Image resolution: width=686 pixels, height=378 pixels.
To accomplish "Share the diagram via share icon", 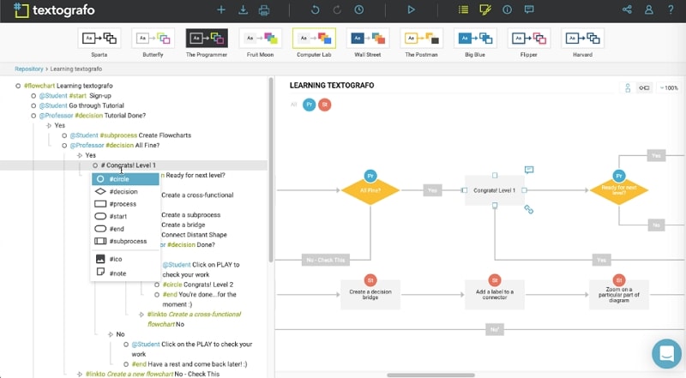I will (627, 9).
